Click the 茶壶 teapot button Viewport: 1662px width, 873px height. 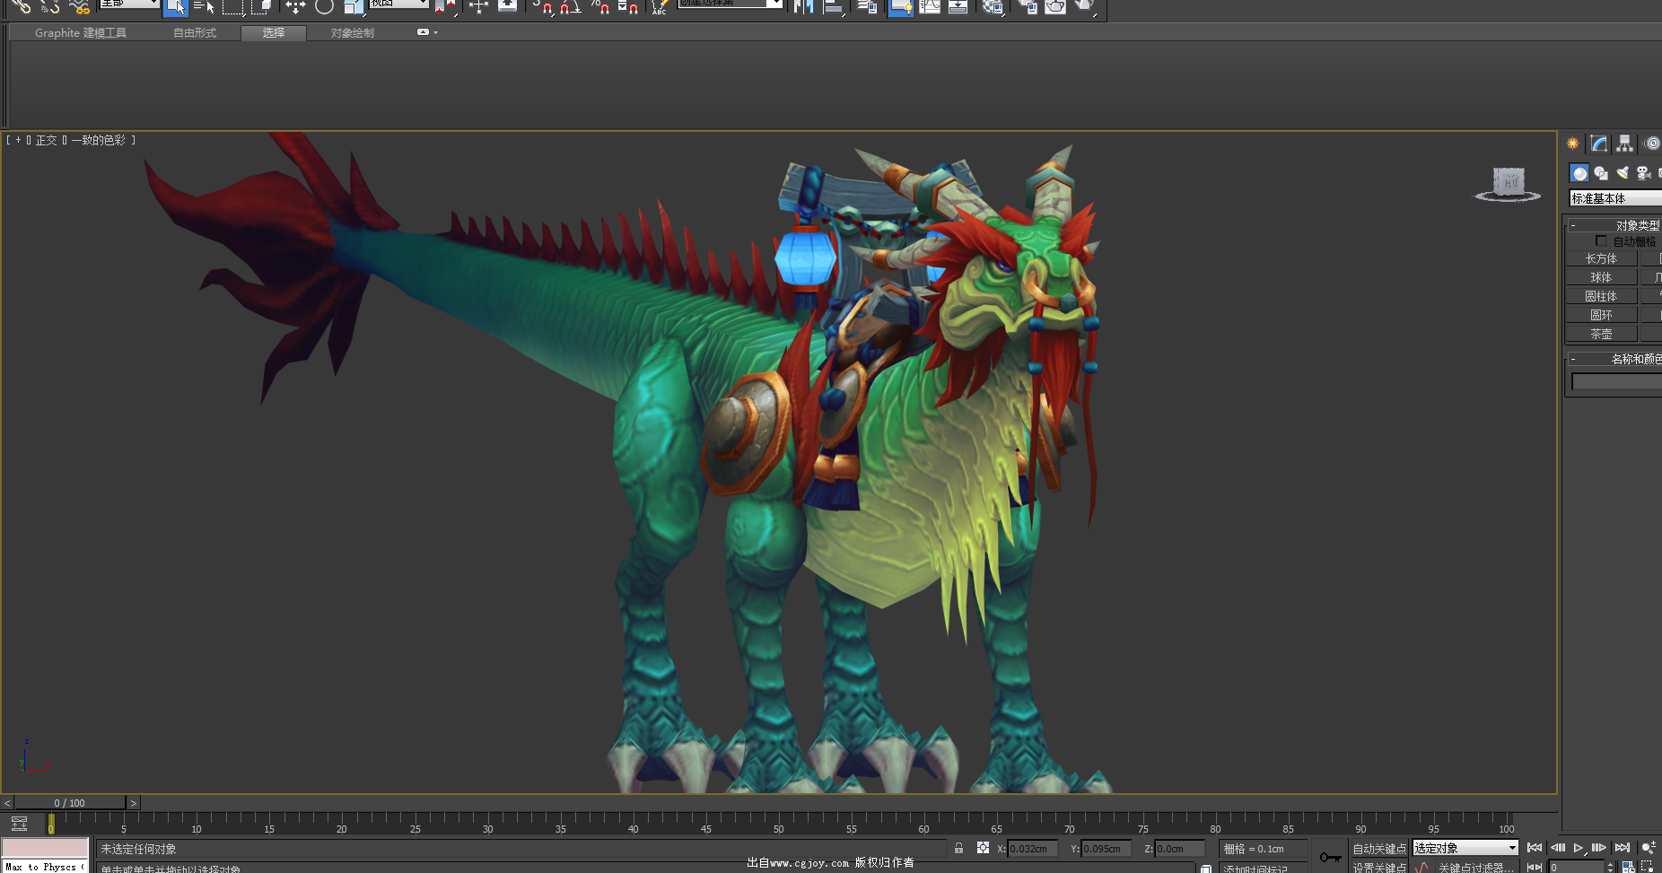coord(1602,334)
